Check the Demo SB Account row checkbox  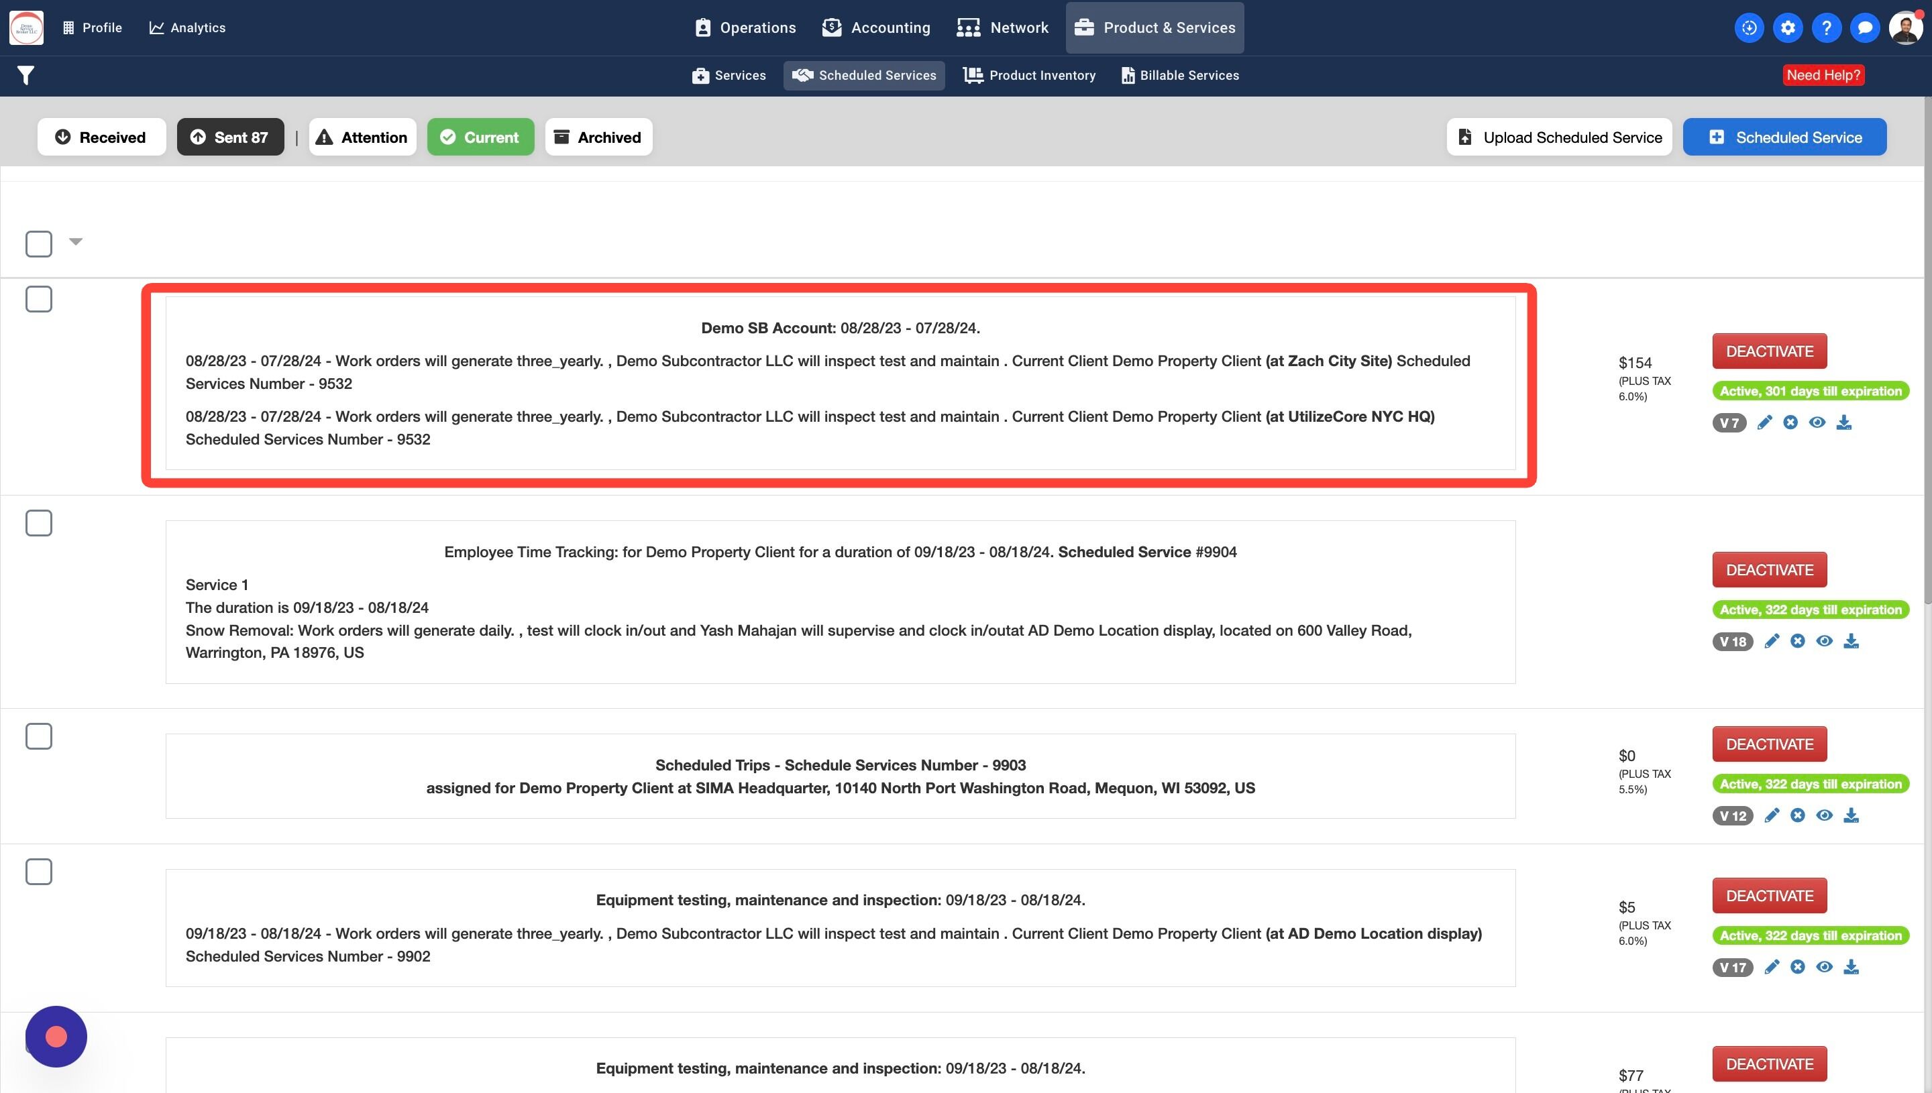pyautogui.click(x=38, y=299)
